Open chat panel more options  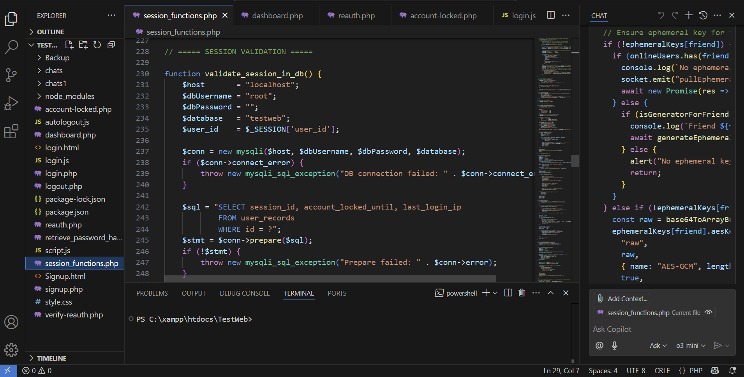[717, 15]
